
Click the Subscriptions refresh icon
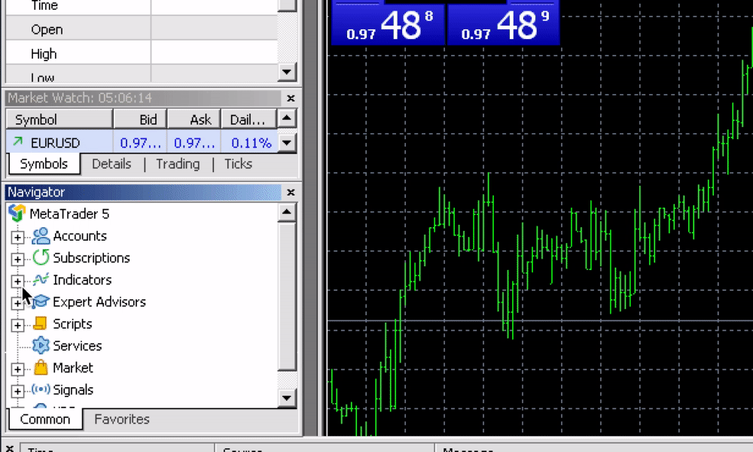coord(41,258)
